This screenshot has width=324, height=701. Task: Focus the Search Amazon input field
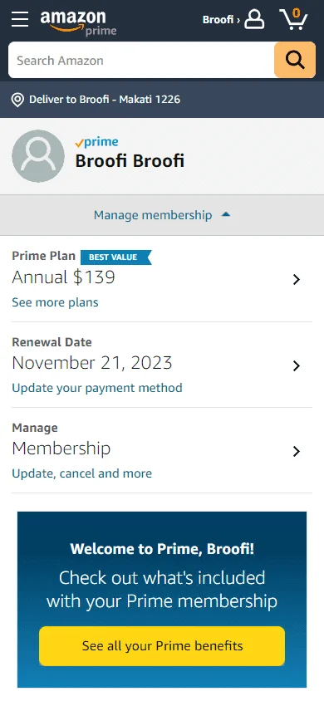(141, 60)
